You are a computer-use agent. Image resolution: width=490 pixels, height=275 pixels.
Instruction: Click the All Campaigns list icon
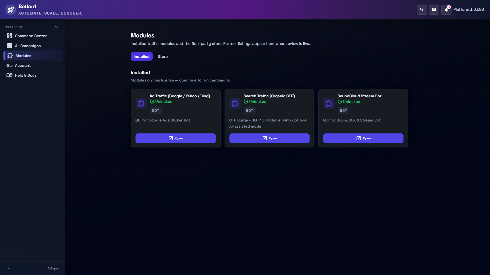click(x=9, y=46)
